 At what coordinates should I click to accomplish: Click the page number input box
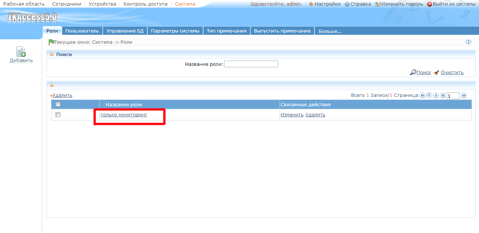pos(453,96)
